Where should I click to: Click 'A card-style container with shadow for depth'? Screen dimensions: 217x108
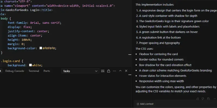point(168,16)
